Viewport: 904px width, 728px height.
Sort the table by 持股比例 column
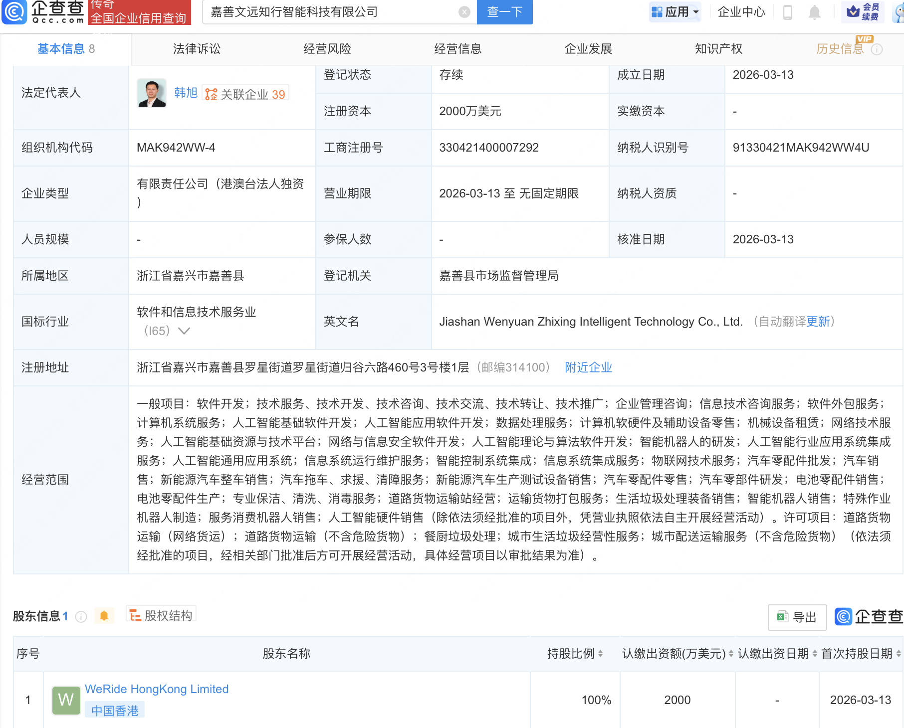[600, 654]
